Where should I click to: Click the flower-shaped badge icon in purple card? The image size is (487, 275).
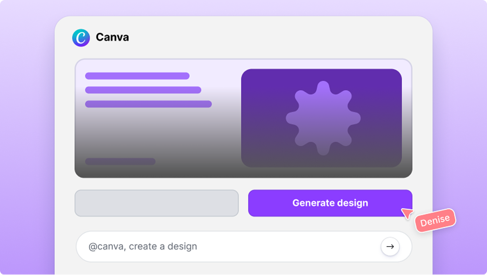[323, 118]
